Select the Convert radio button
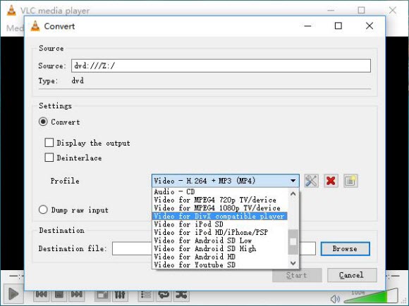Viewport: 409px width, 306px height. click(x=43, y=122)
